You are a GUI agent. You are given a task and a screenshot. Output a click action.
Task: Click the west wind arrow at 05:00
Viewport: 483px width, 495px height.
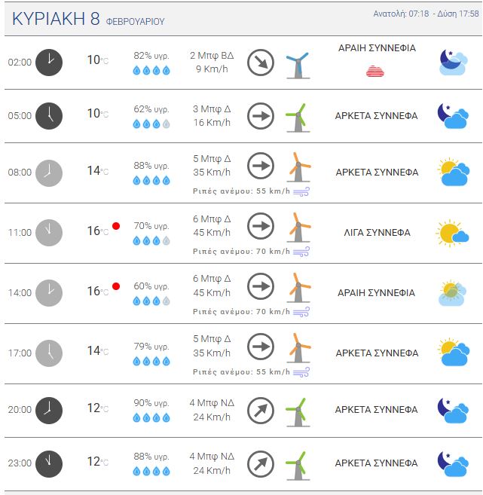point(261,116)
